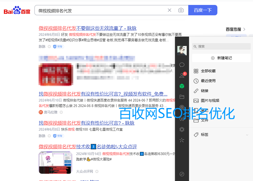
Task: Expand dropdown arrow next to 喜马拉雅
Action: click(61, 112)
